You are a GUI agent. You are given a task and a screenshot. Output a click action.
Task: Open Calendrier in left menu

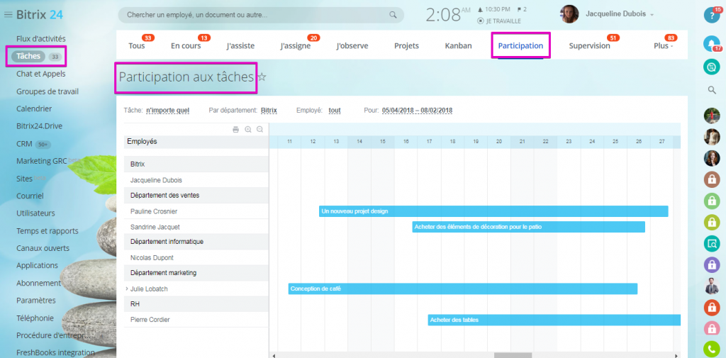point(34,109)
